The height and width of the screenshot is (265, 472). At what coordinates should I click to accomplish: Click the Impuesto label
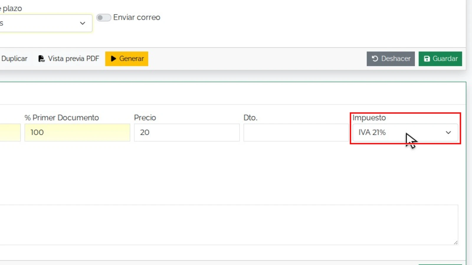tap(369, 118)
